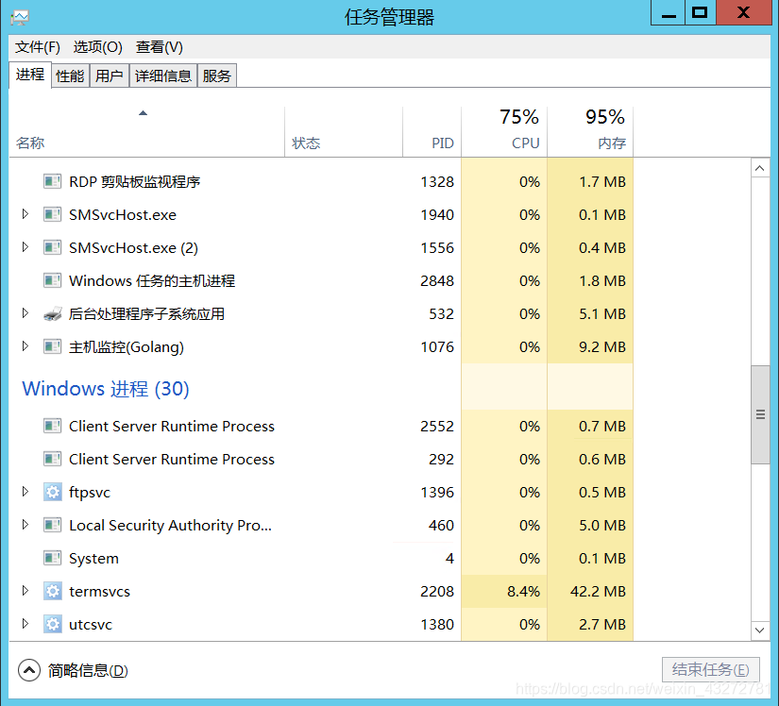Switch to the 服务 tab
This screenshot has height=706, width=779.
pos(216,76)
